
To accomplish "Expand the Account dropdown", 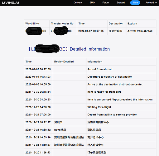I will tap(151, 2).
